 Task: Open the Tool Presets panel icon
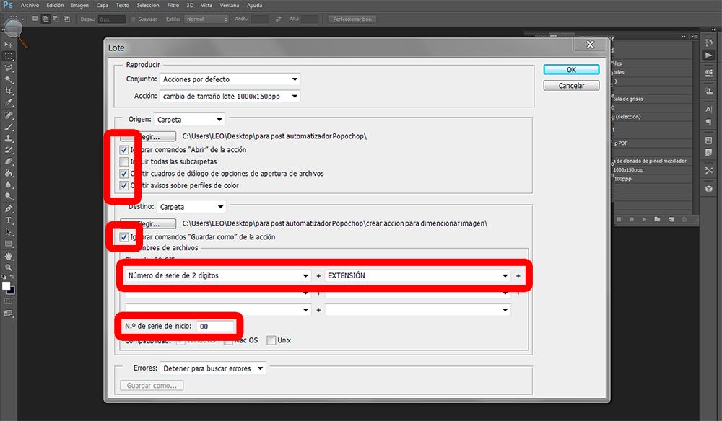[x=709, y=171]
